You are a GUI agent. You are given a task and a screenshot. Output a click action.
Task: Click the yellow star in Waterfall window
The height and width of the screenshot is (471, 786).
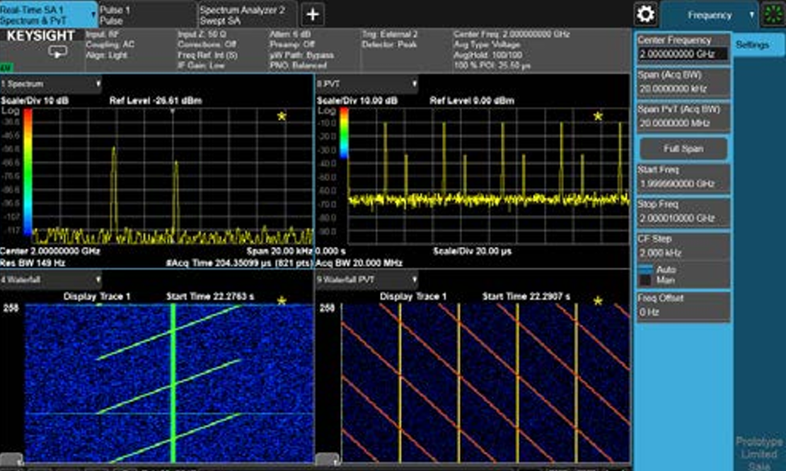[x=282, y=301]
